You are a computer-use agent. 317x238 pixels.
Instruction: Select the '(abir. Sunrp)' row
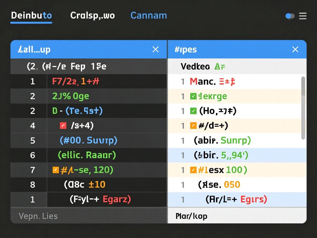tap(222, 140)
